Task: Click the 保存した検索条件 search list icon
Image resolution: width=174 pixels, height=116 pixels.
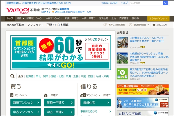Action: click(x=105, y=25)
